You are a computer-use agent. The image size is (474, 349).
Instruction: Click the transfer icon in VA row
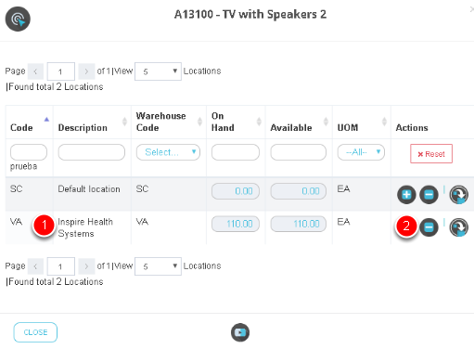click(x=458, y=227)
